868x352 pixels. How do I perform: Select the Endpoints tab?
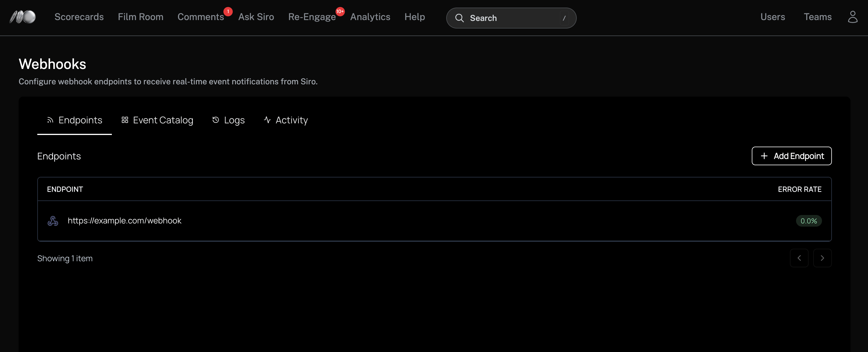coord(75,120)
